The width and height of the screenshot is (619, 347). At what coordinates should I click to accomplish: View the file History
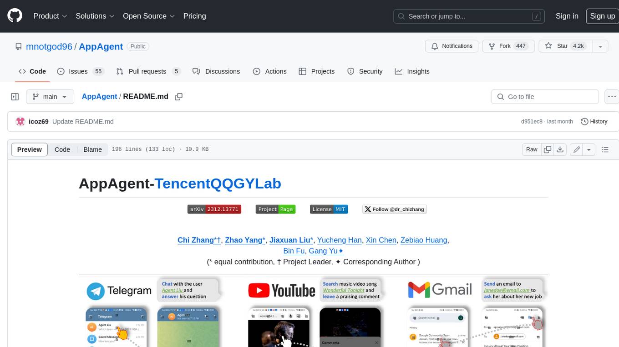[x=594, y=121]
